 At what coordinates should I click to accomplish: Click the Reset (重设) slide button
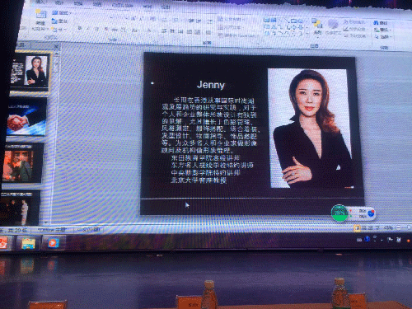point(60,21)
